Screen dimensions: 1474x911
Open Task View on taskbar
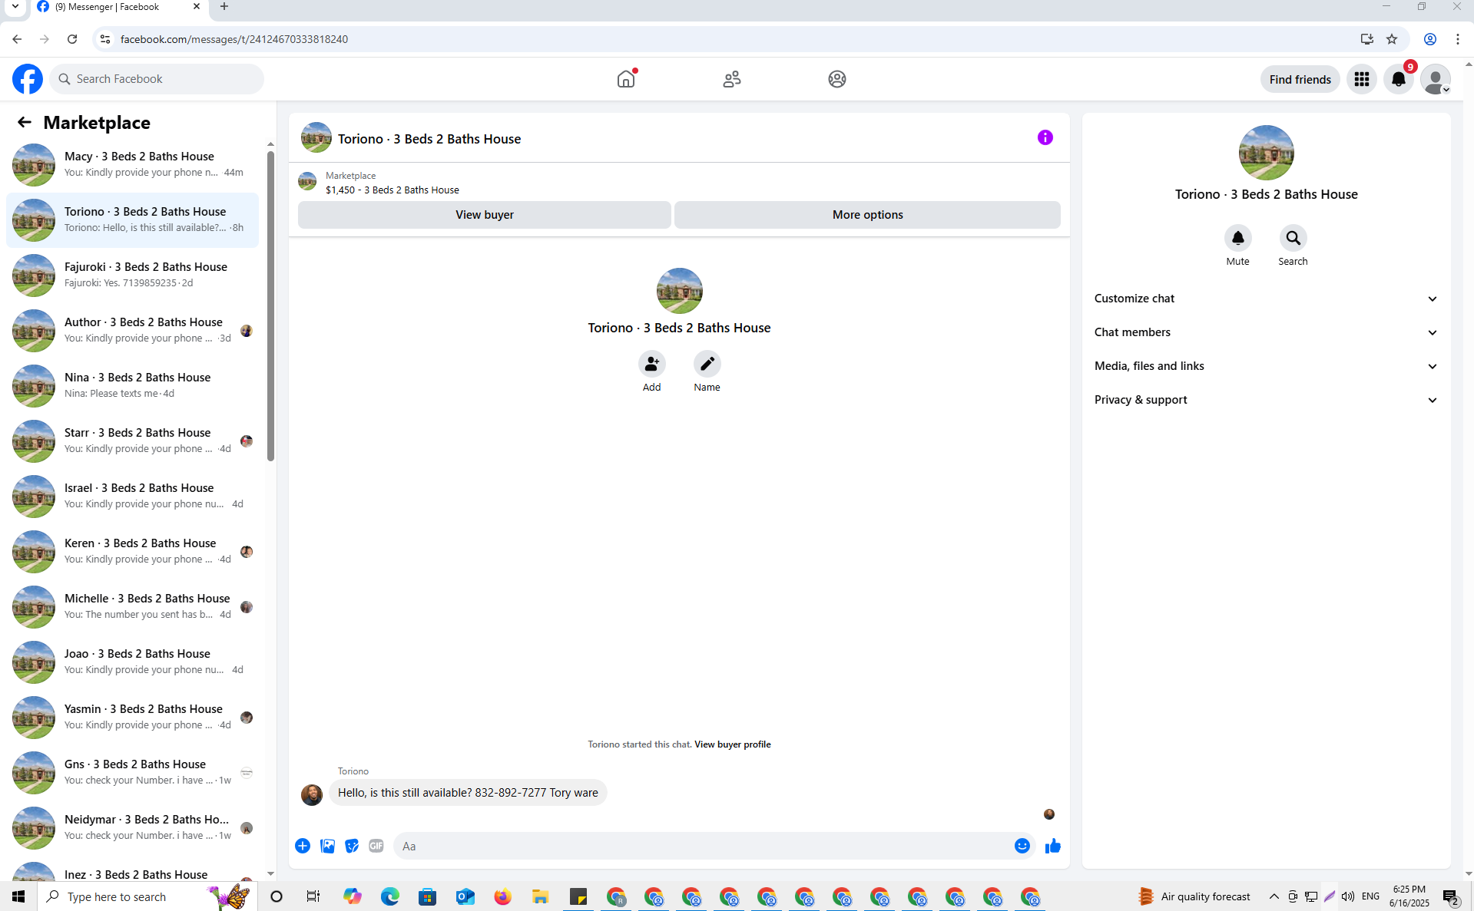coord(313,896)
